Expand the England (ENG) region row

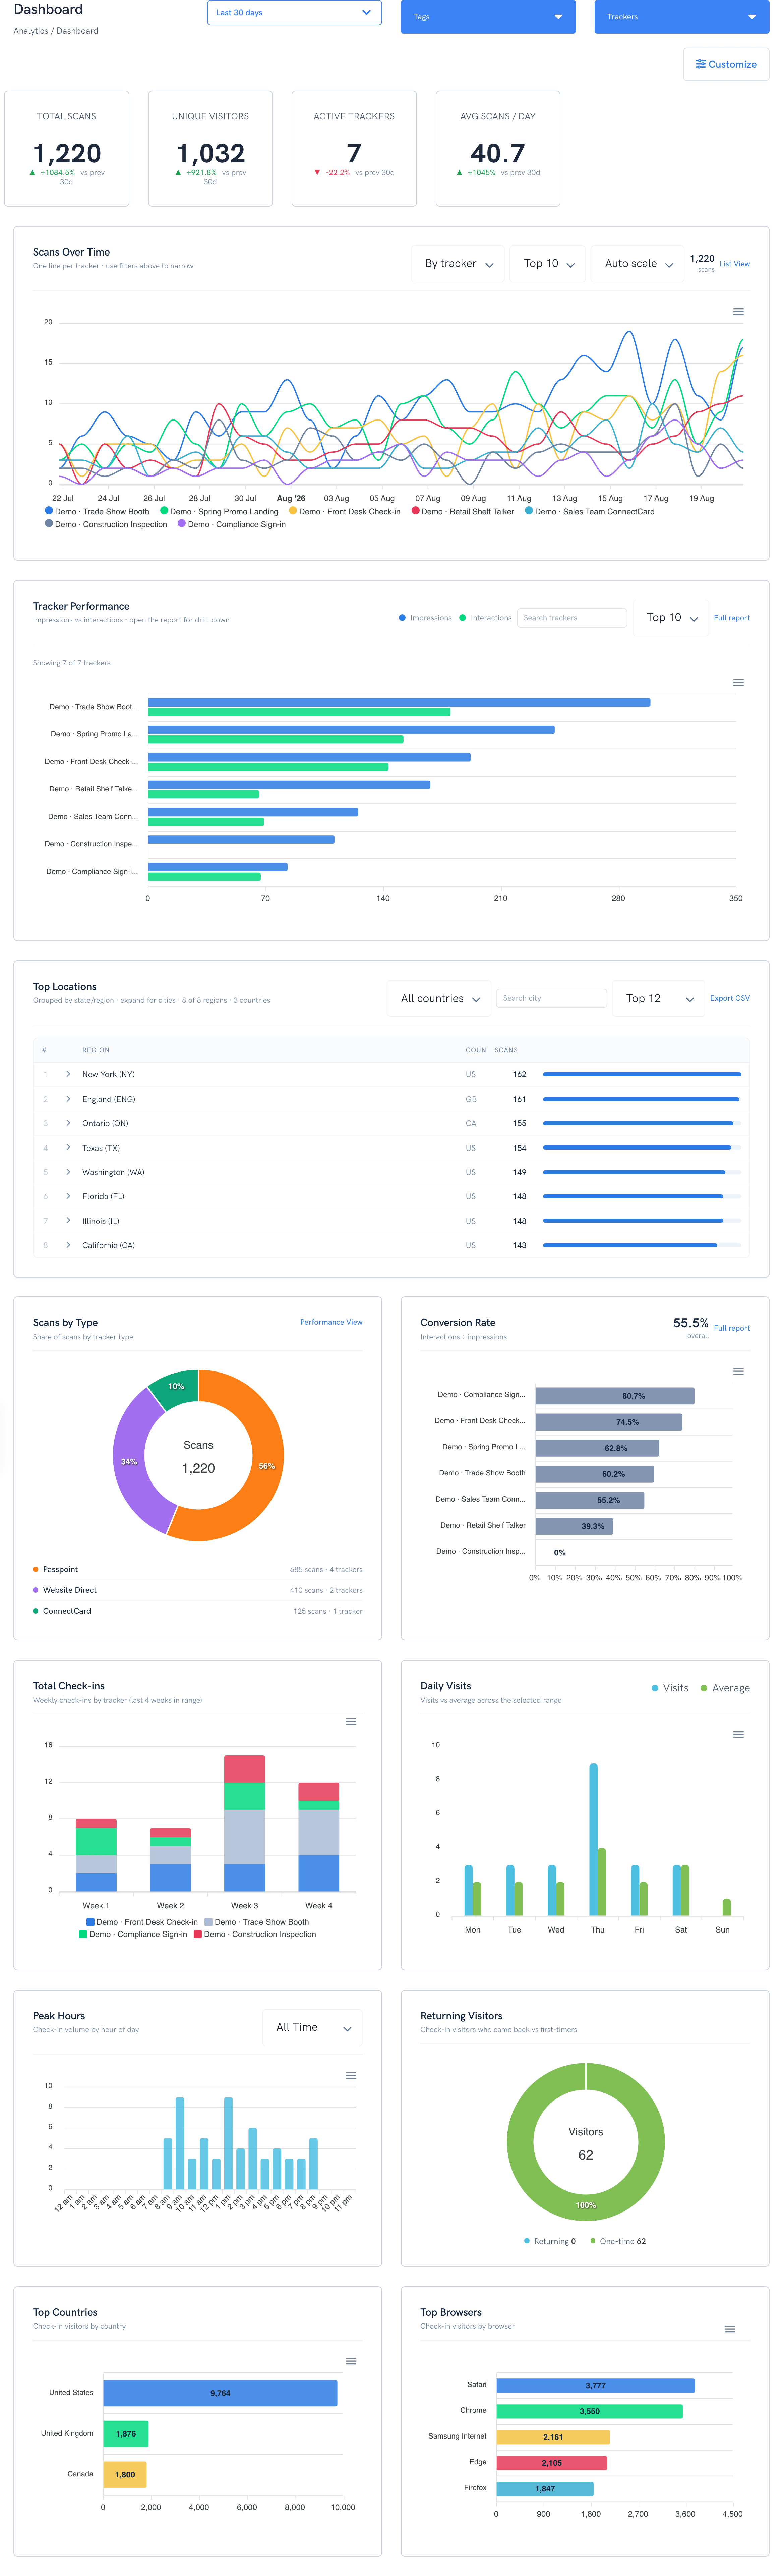[x=68, y=1099]
